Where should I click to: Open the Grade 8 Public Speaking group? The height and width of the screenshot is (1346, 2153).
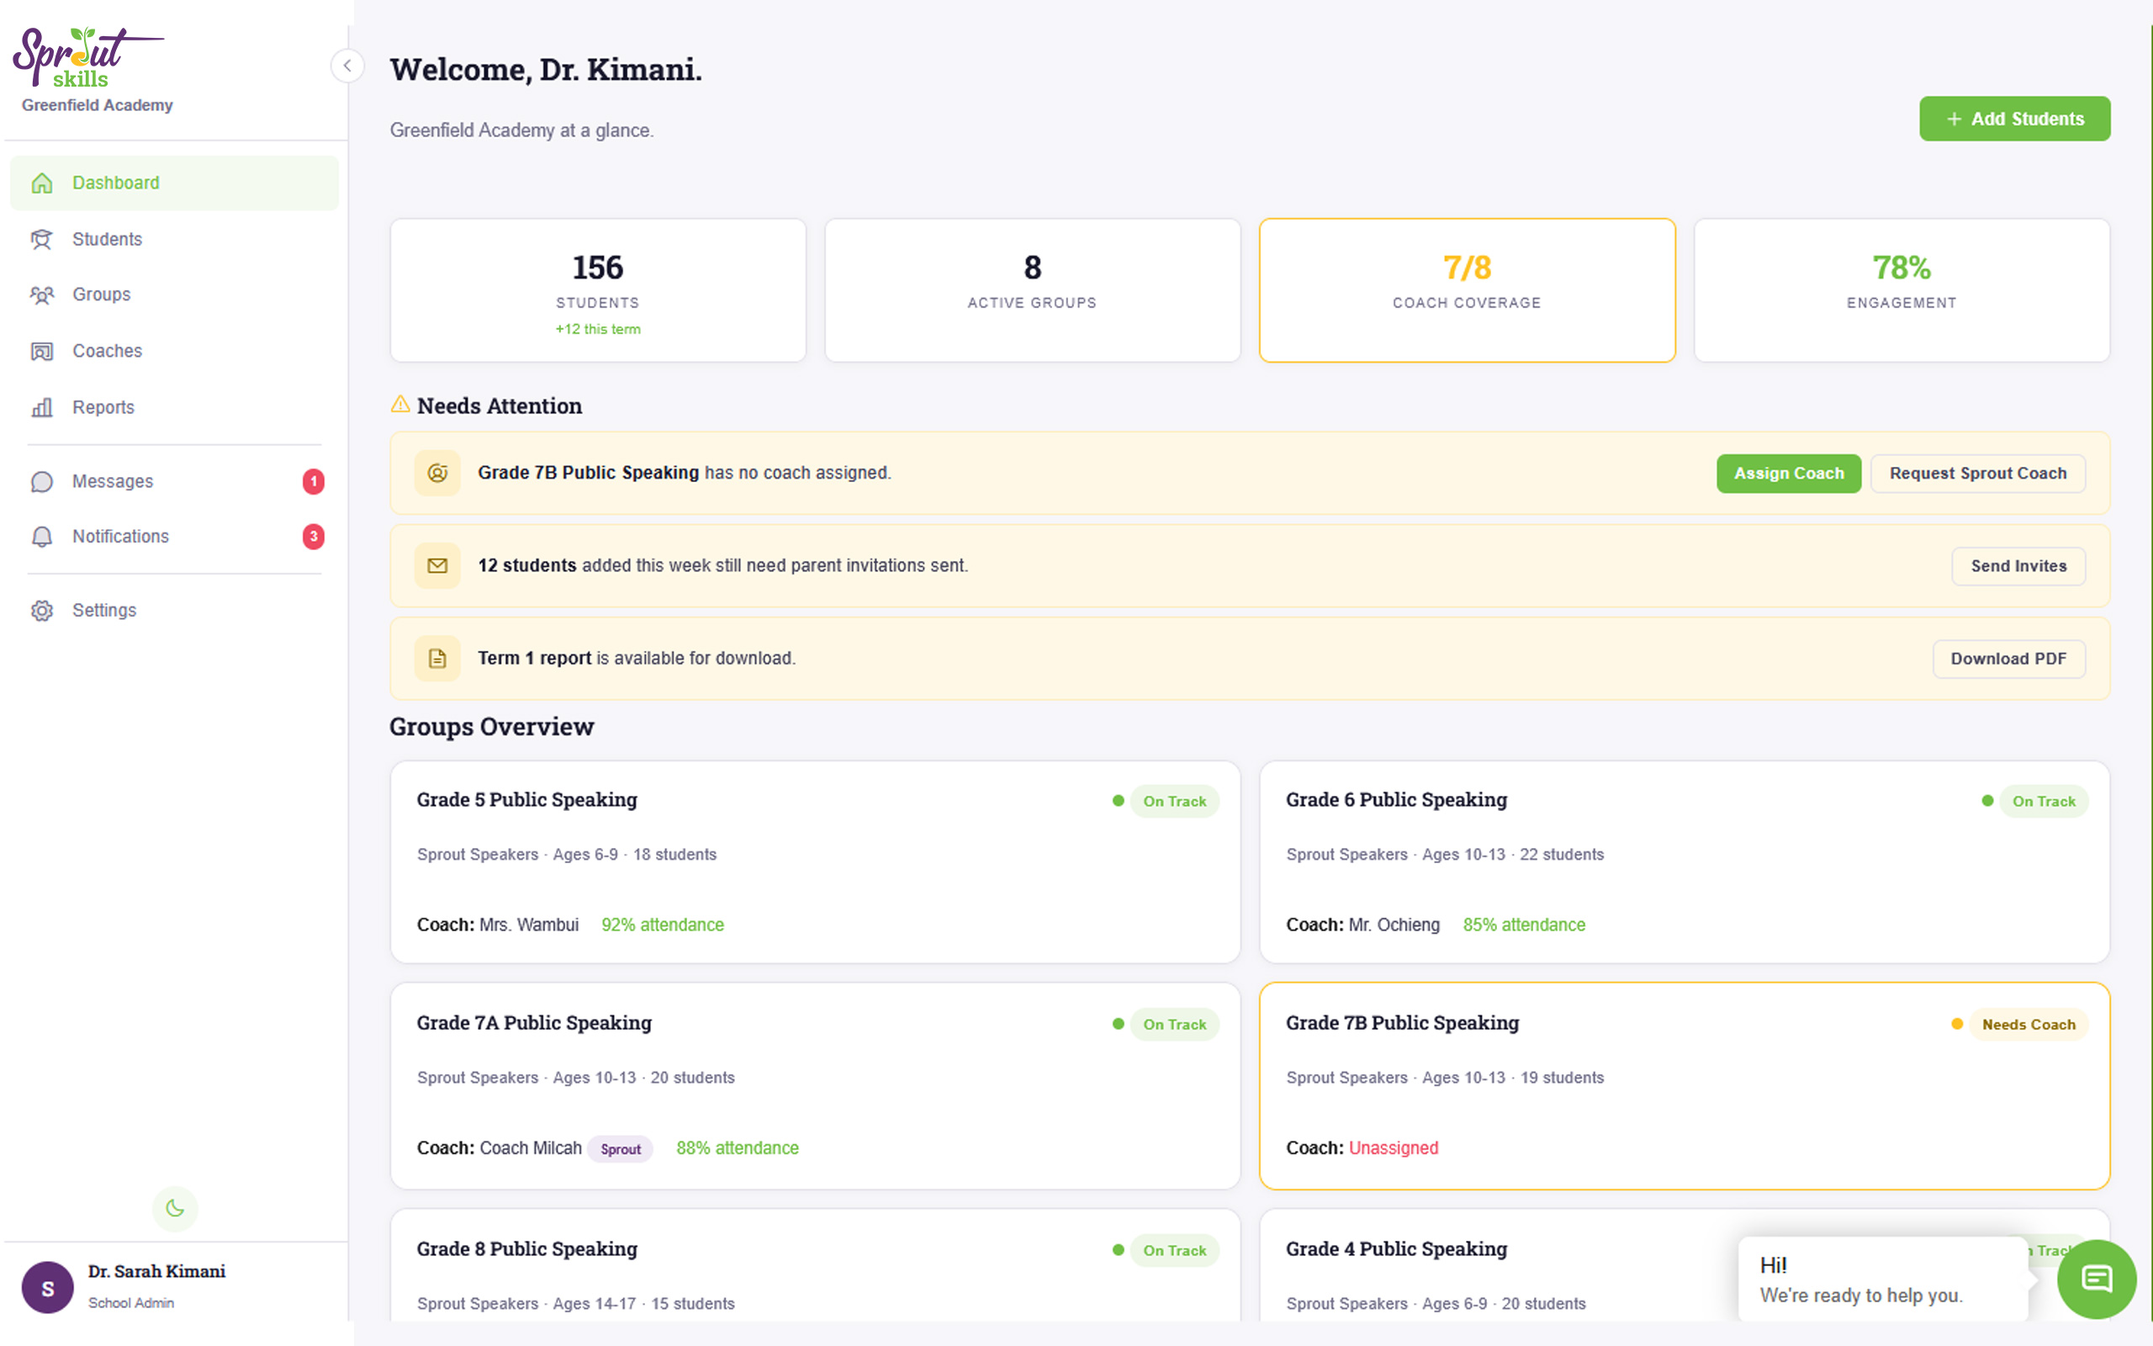815,1264
